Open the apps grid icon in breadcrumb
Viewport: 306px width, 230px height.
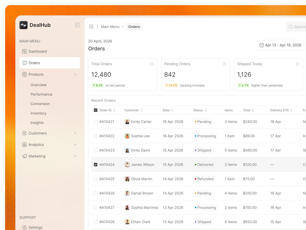(x=91, y=27)
